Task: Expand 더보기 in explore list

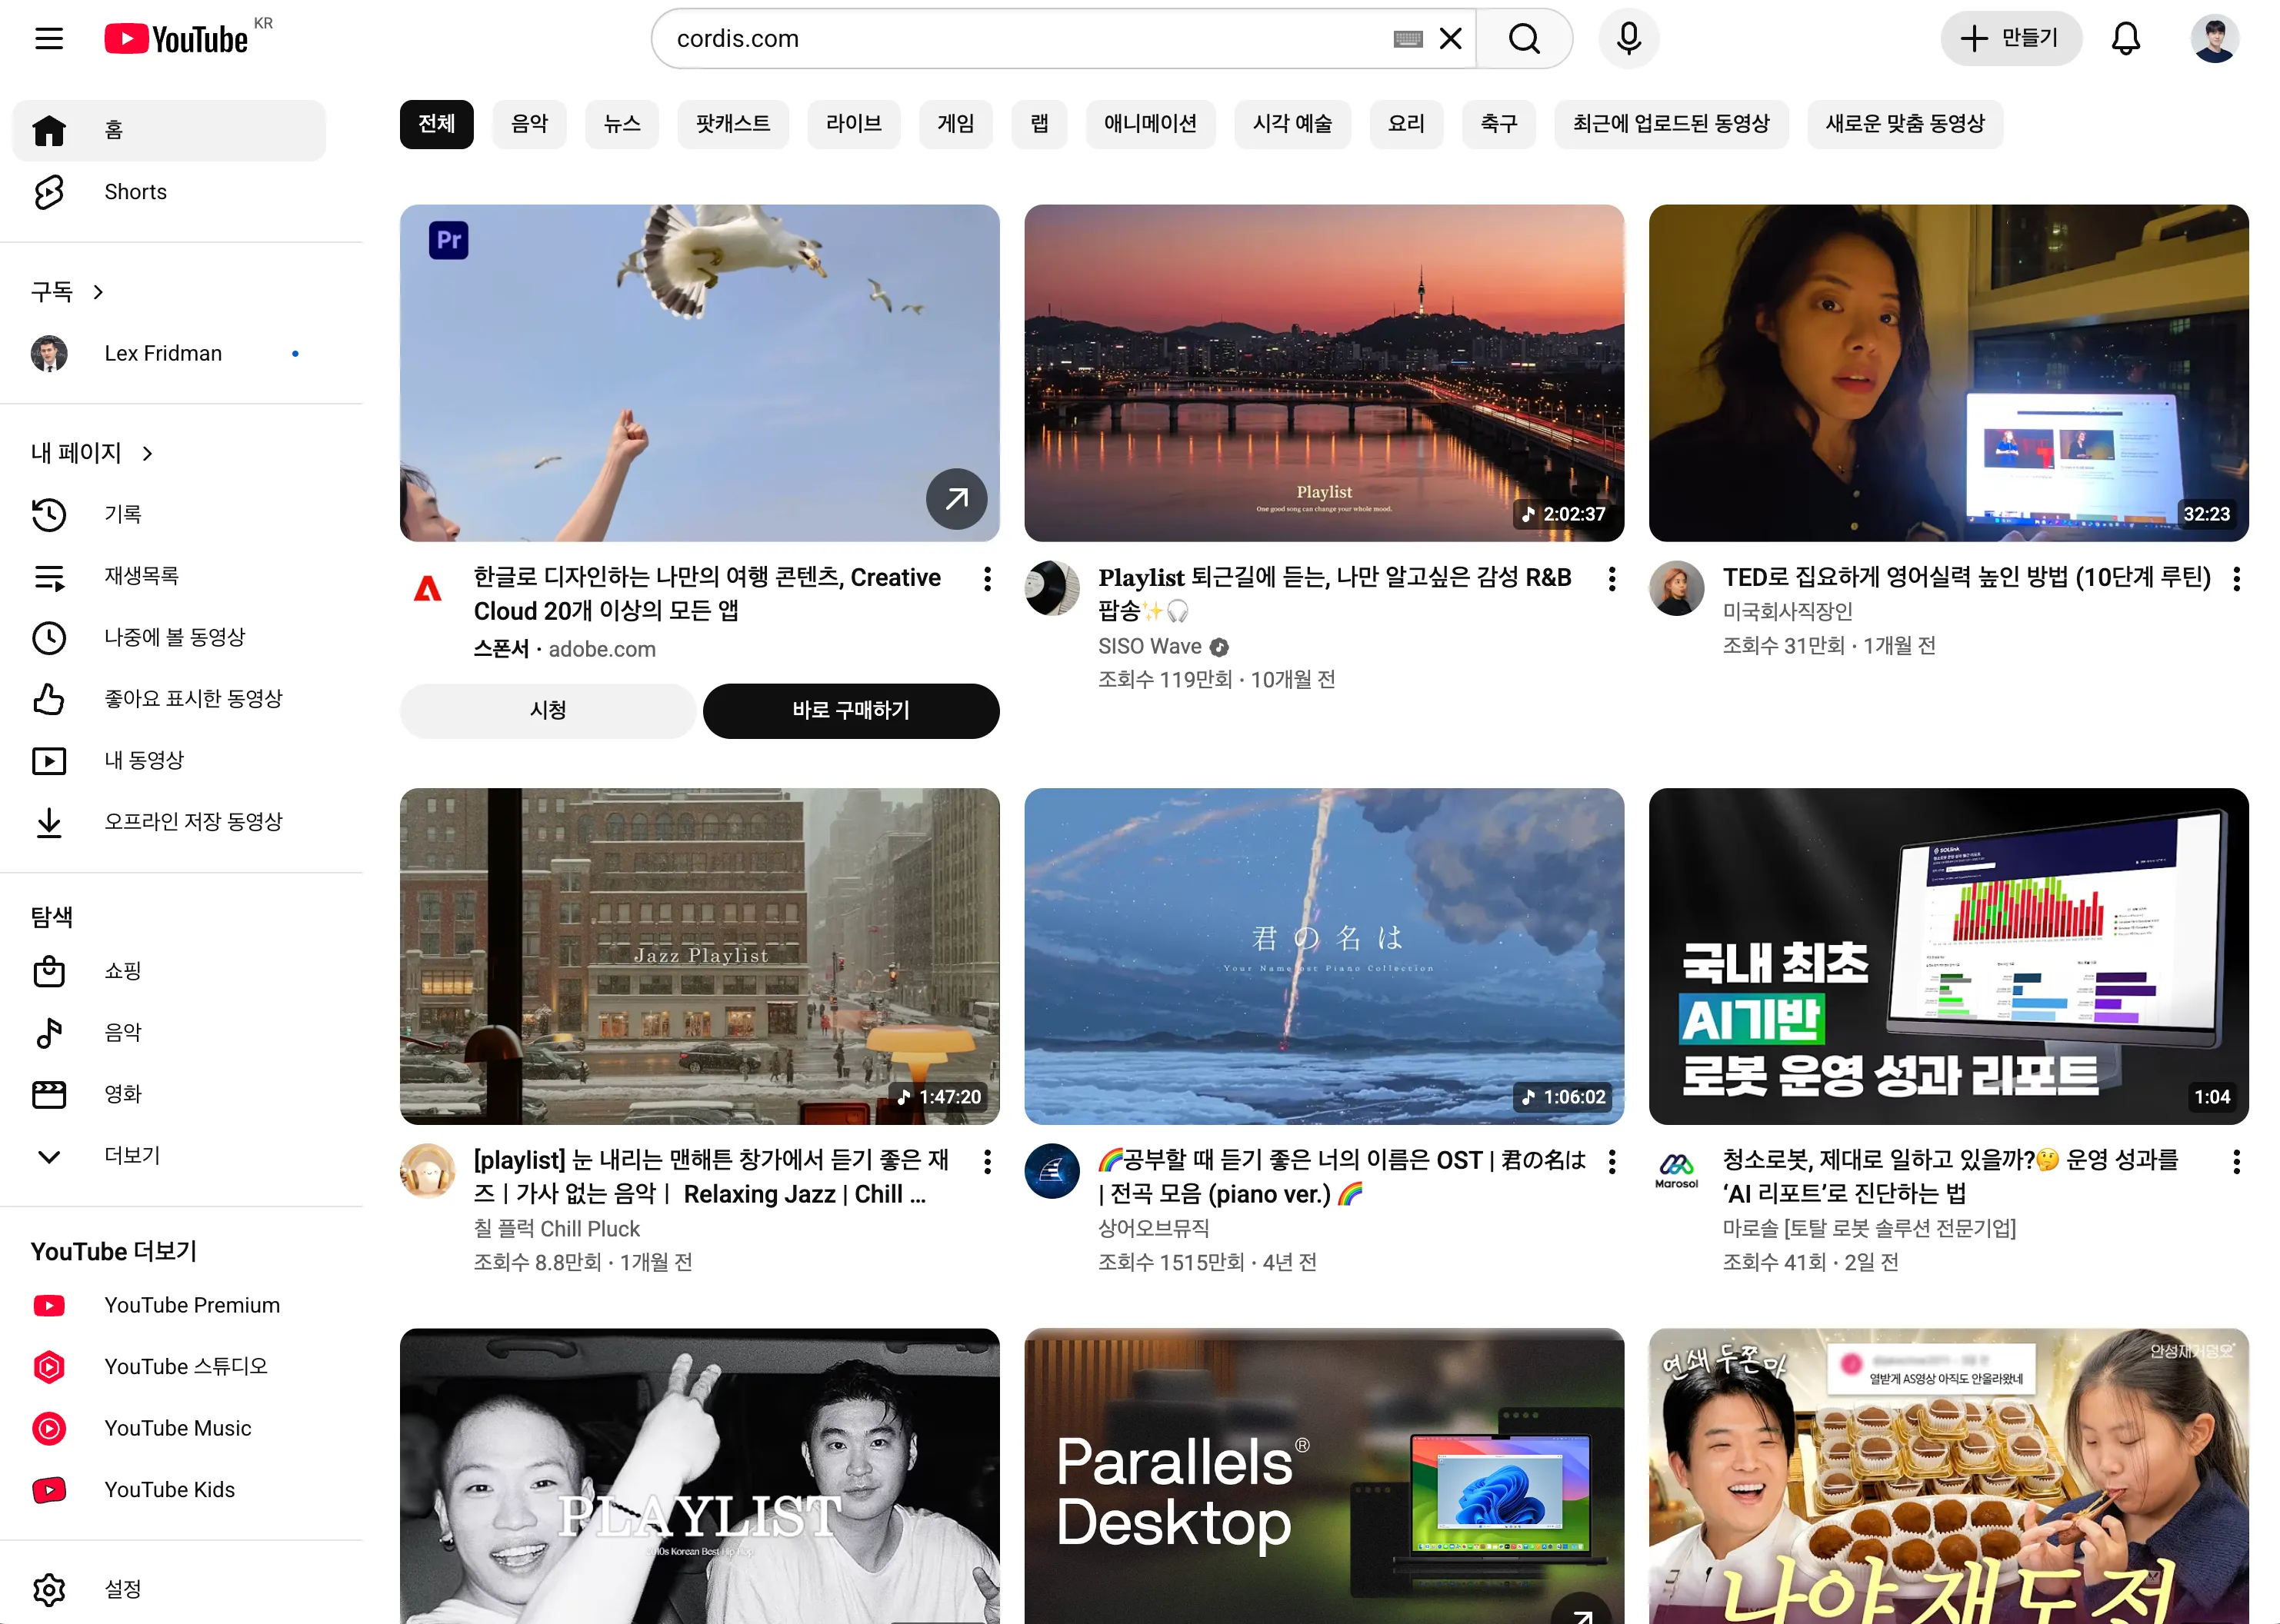Action: click(x=132, y=1156)
